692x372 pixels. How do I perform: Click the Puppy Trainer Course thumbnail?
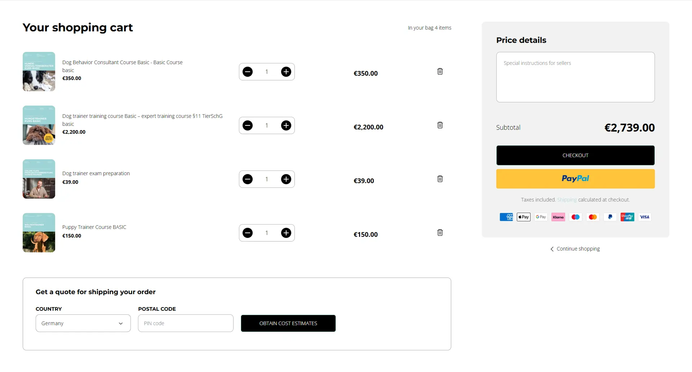click(39, 232)
